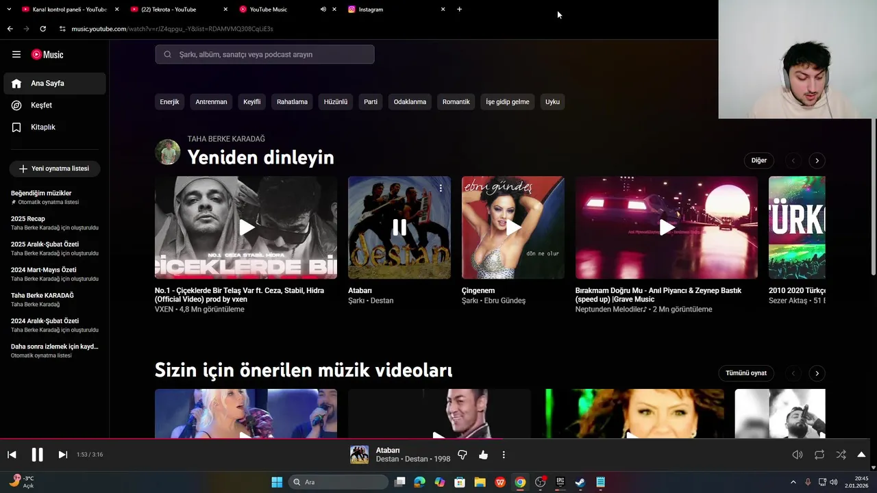
Task: Open 2025 Aralık-Şubat Özeti playlist
Action: (55, 249)
